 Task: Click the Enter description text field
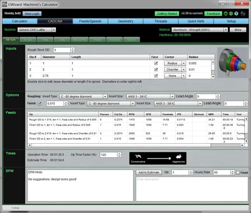pyautogui.click(x=191, y=188)
